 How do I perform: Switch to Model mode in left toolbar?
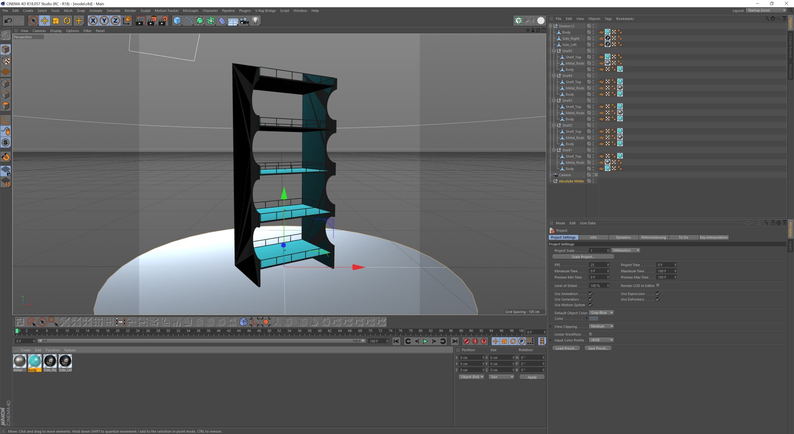coord(6,50)
